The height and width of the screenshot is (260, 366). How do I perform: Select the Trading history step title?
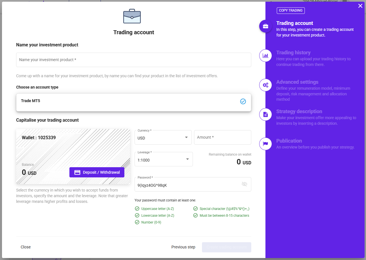pyautogui.click(x=293, y=53)
